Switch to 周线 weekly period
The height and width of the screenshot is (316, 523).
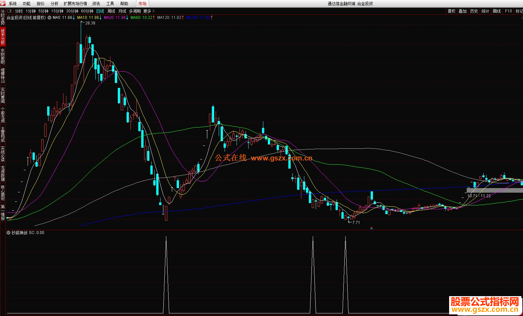click(x=111, y=11)
